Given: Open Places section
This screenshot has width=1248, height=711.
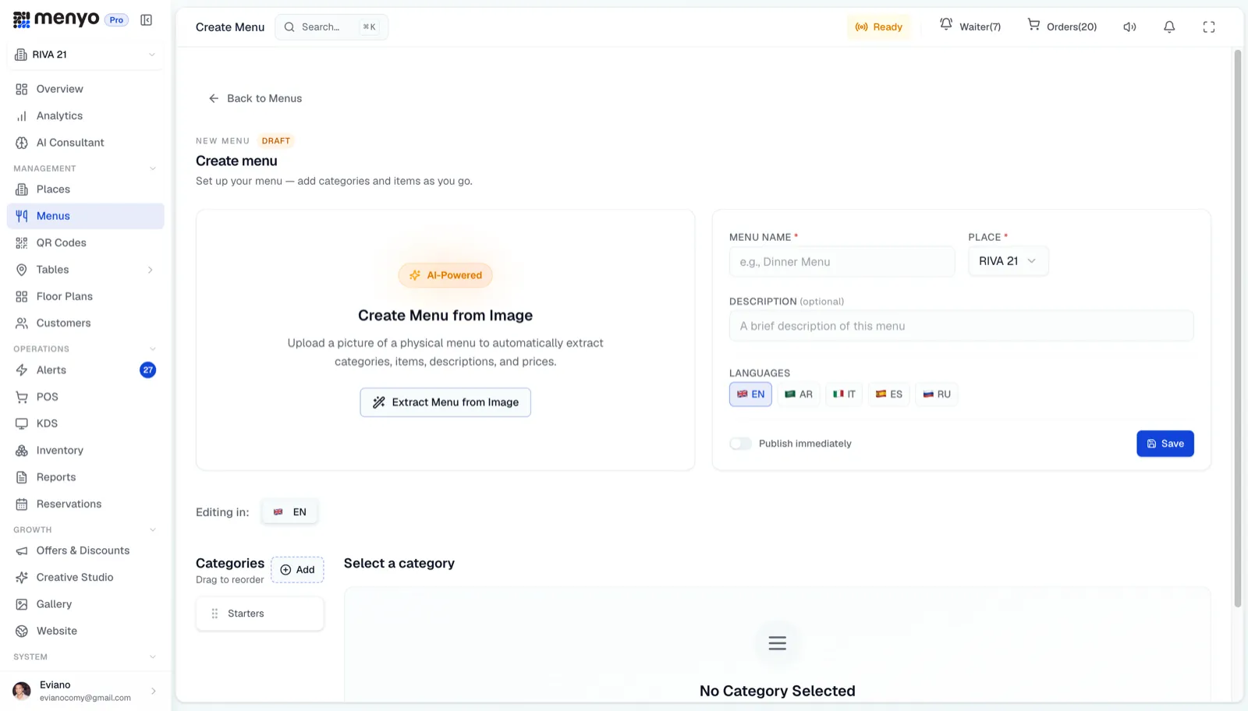Looking at the screenshot, I should tap(86, 189).
